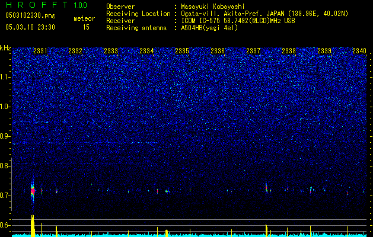This screenshot has height=237, width=373.
Task: Click the ICOM IC-575 53.7492 receiver text
Action: coord(238,21)
